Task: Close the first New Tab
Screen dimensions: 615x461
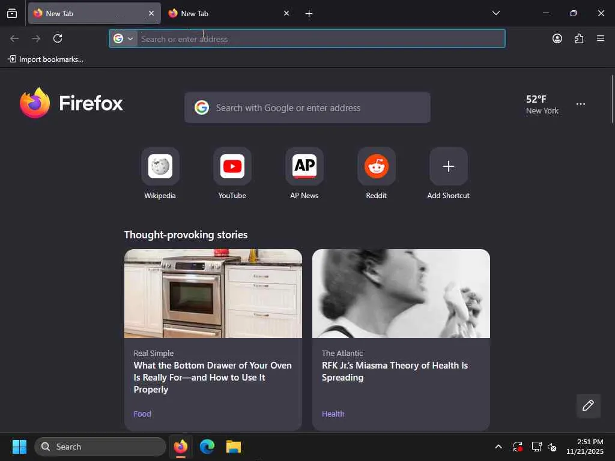Action: (x=151, y=13)
